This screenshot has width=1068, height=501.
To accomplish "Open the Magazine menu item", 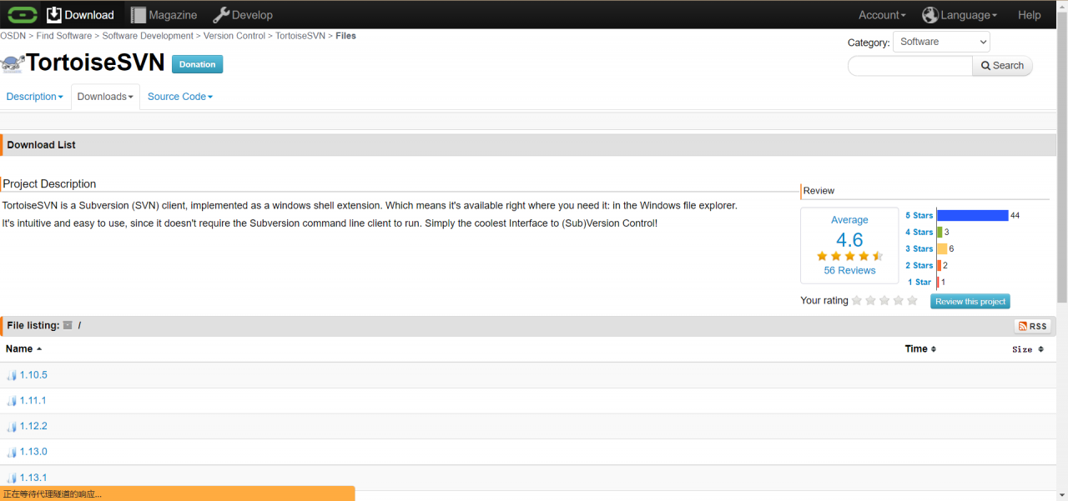I will 164,15.
